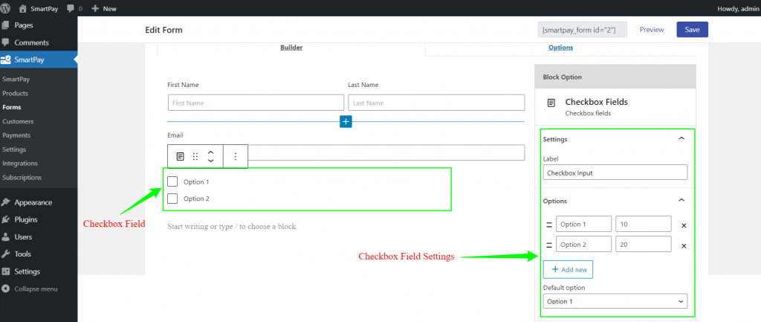This screenshot has height=322, width=761.
Task: Go to Subscriptions submenu
Action: click(x=22, y=177)
